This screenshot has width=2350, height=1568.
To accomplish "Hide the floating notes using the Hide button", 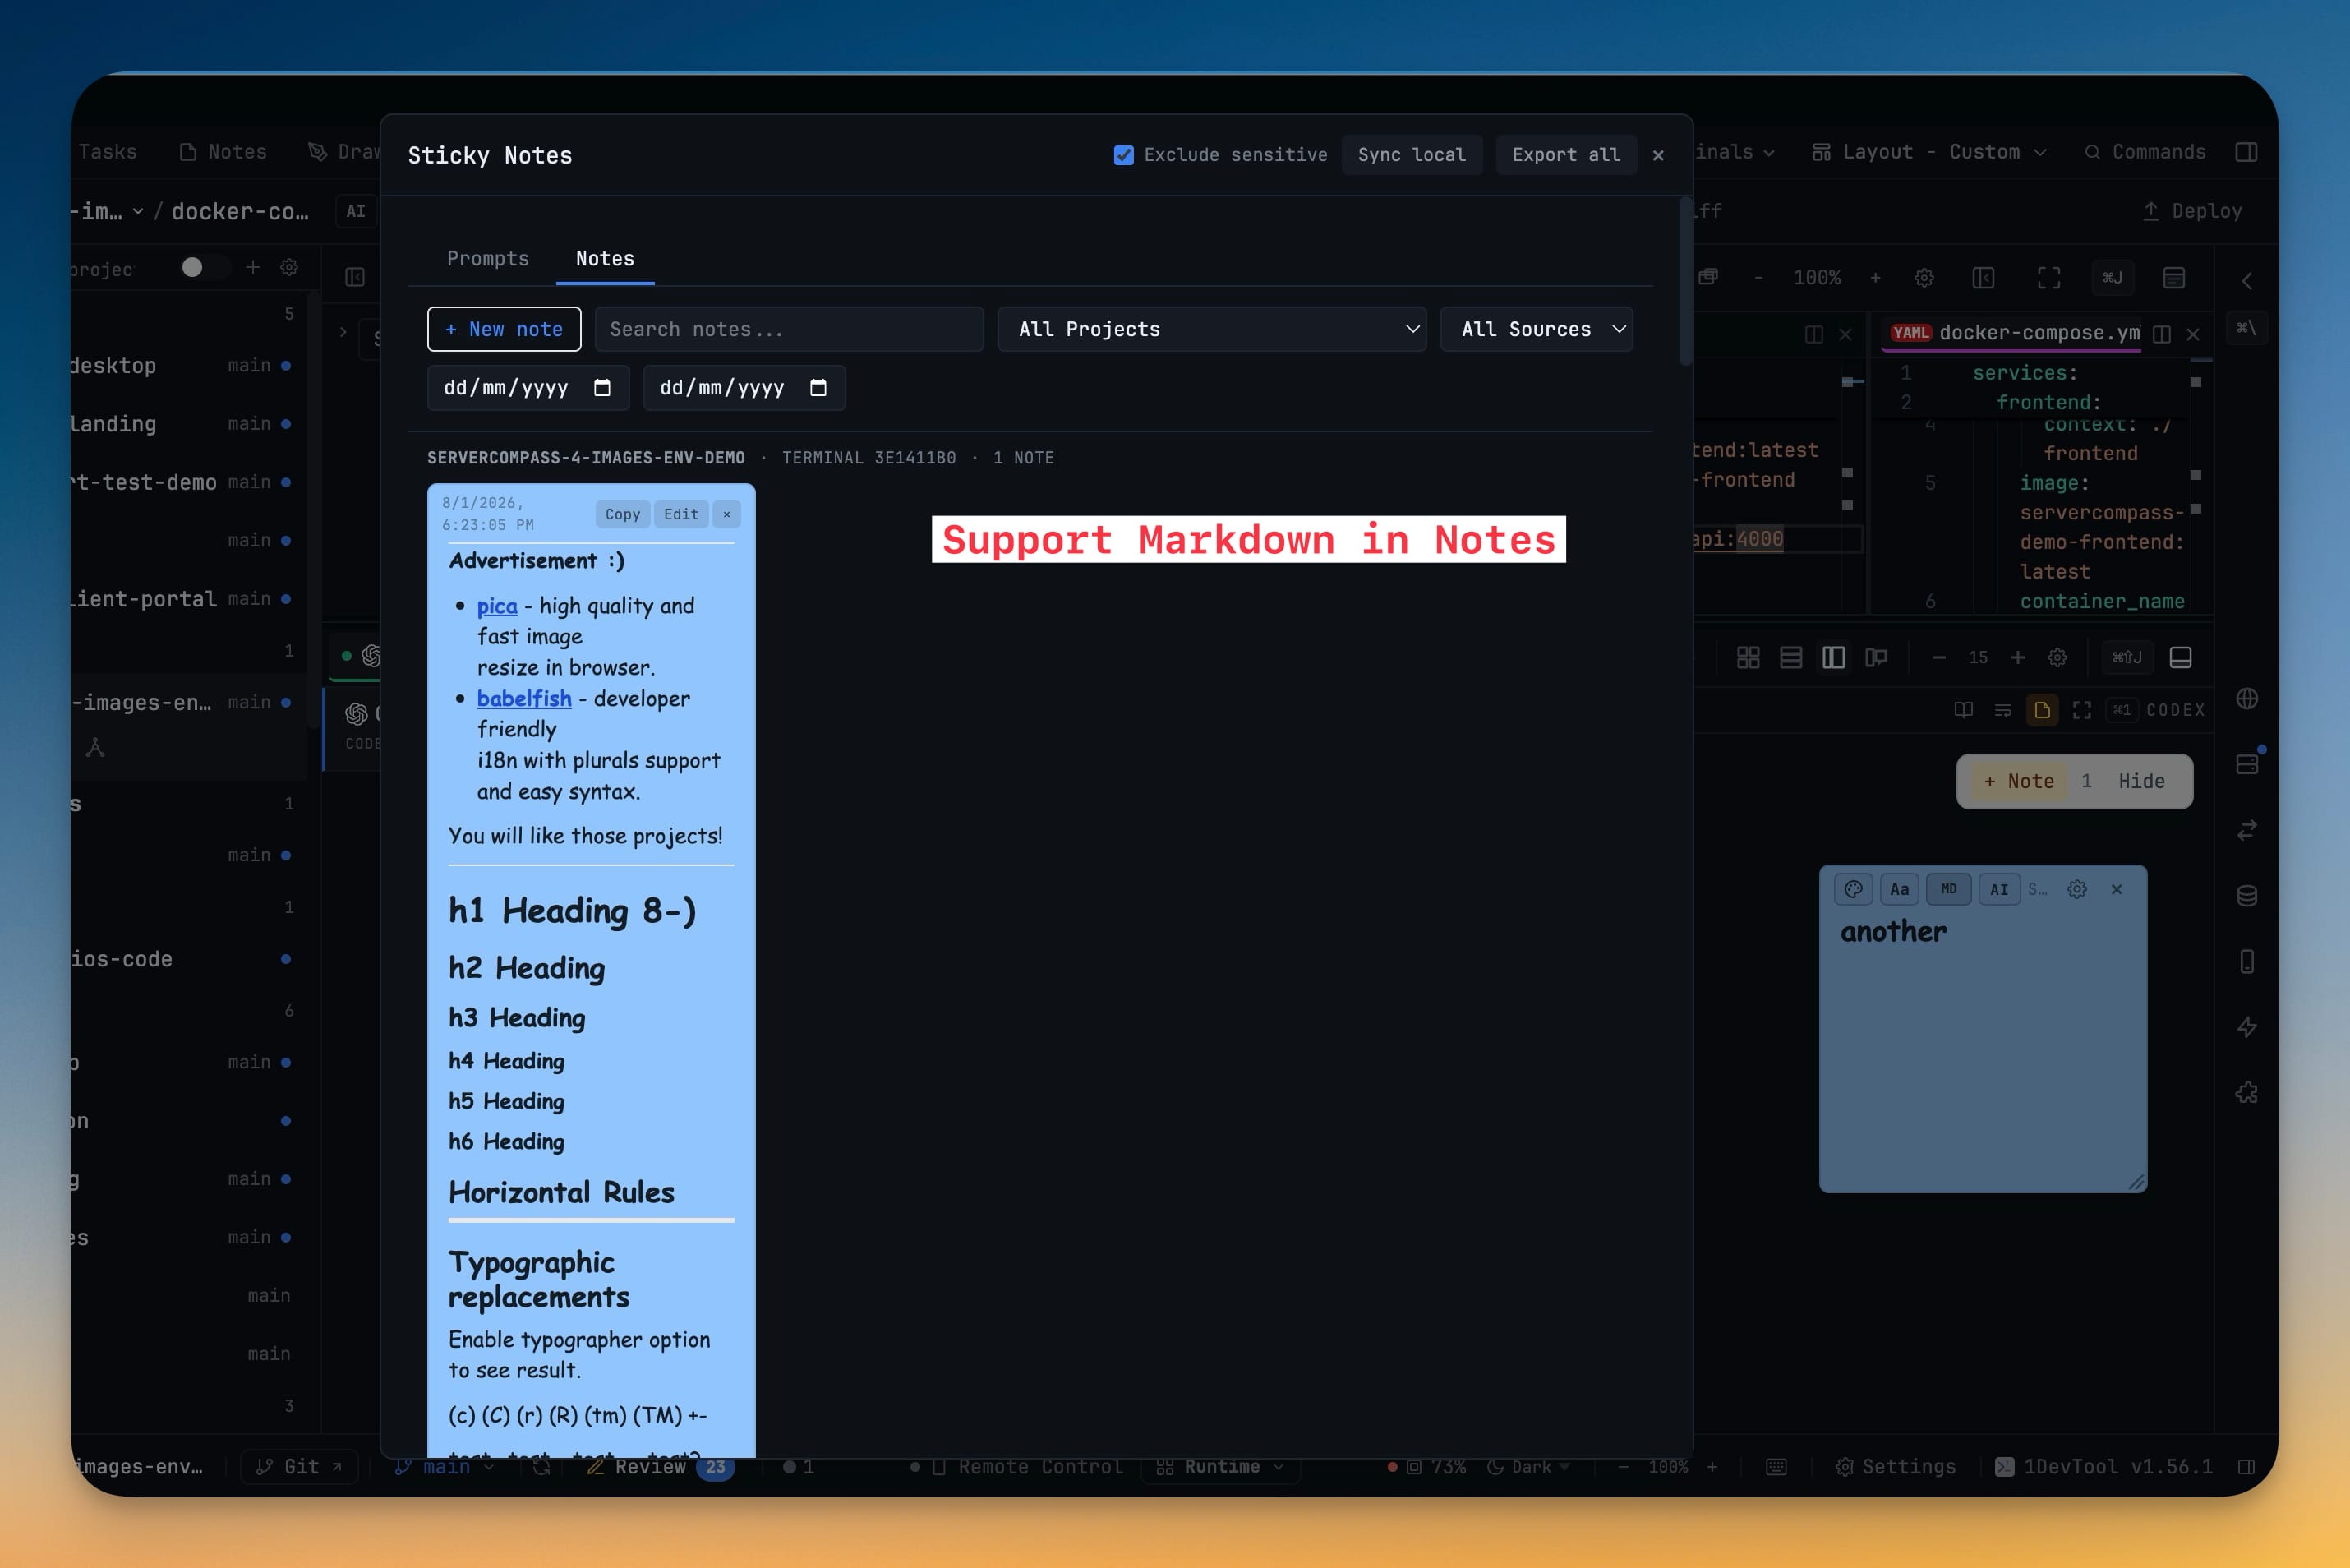I will [x=2141, y=781].
